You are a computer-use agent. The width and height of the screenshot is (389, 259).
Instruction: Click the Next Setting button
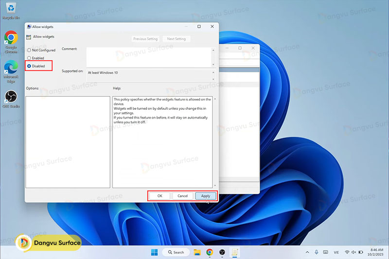(176, 39)
